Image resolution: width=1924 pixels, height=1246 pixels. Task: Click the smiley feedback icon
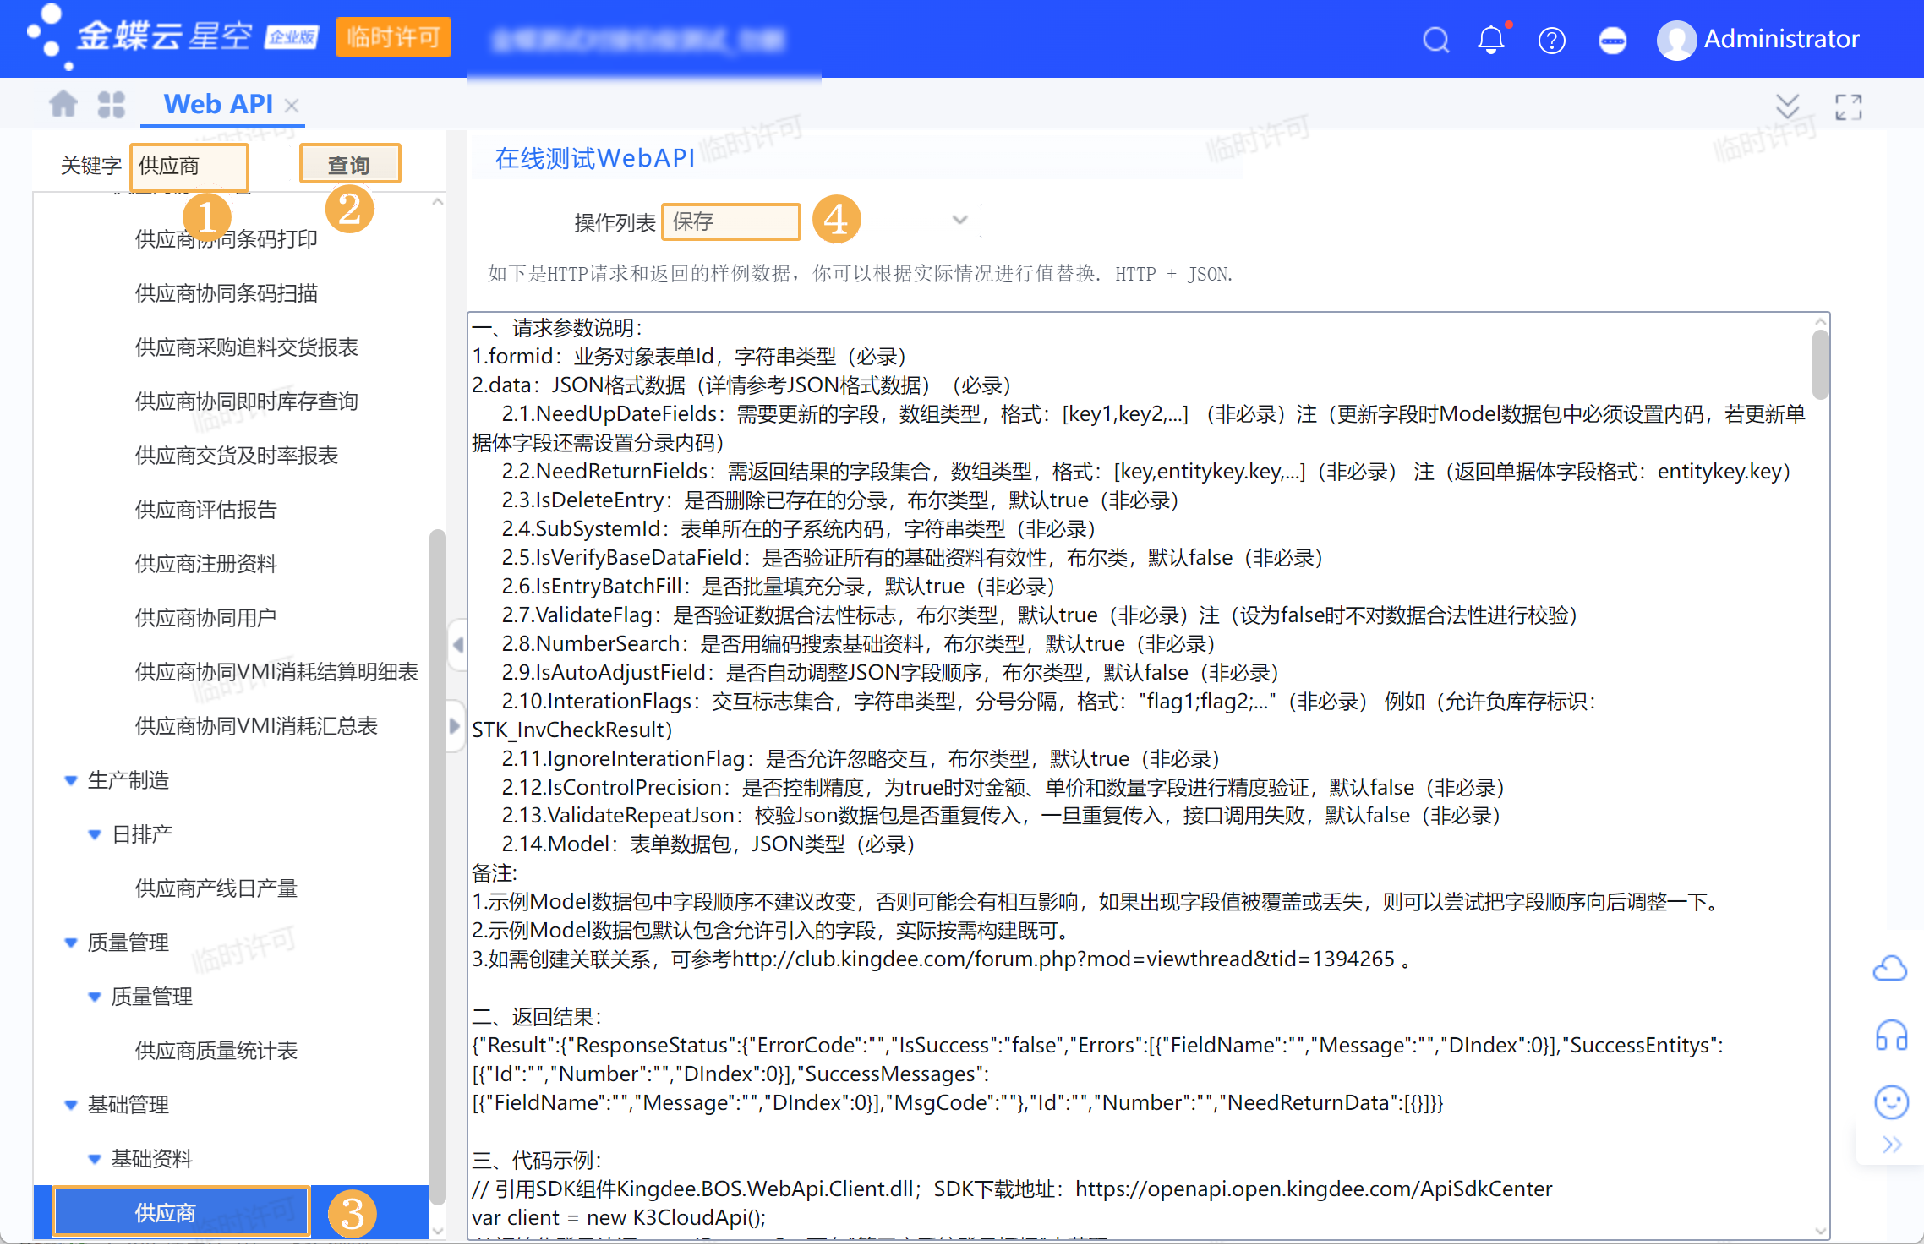pos(1891,1101)
